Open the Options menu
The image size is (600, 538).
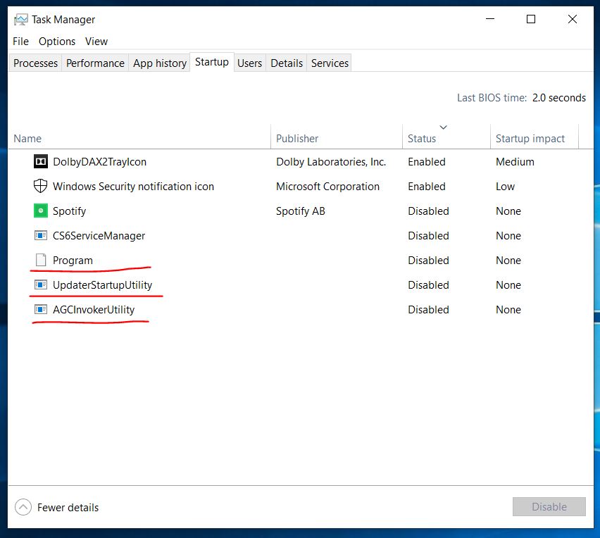pyautogui.click(x=57, y=42)
